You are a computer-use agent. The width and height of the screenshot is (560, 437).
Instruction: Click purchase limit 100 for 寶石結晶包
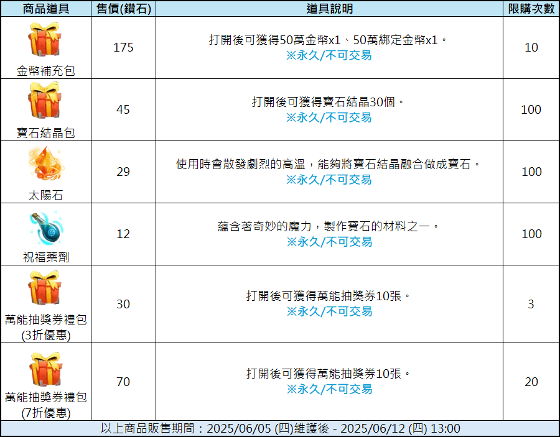(x=531, y=109)
